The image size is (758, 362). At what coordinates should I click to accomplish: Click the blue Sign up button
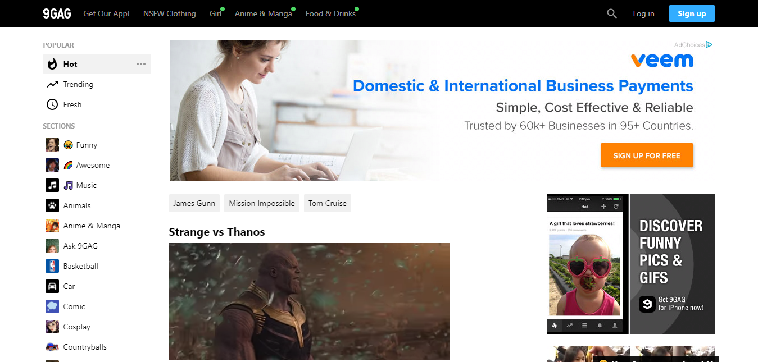tap(692, 13)
